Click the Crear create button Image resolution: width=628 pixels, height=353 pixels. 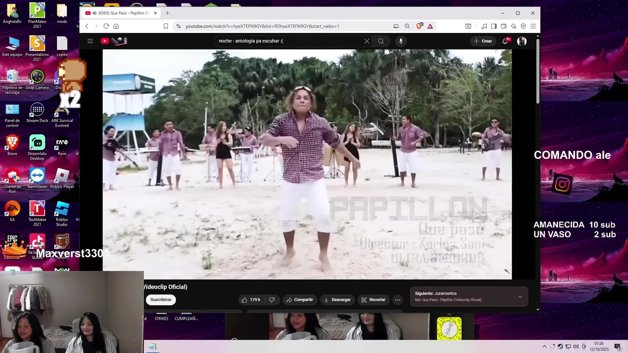tap(482, 41)
